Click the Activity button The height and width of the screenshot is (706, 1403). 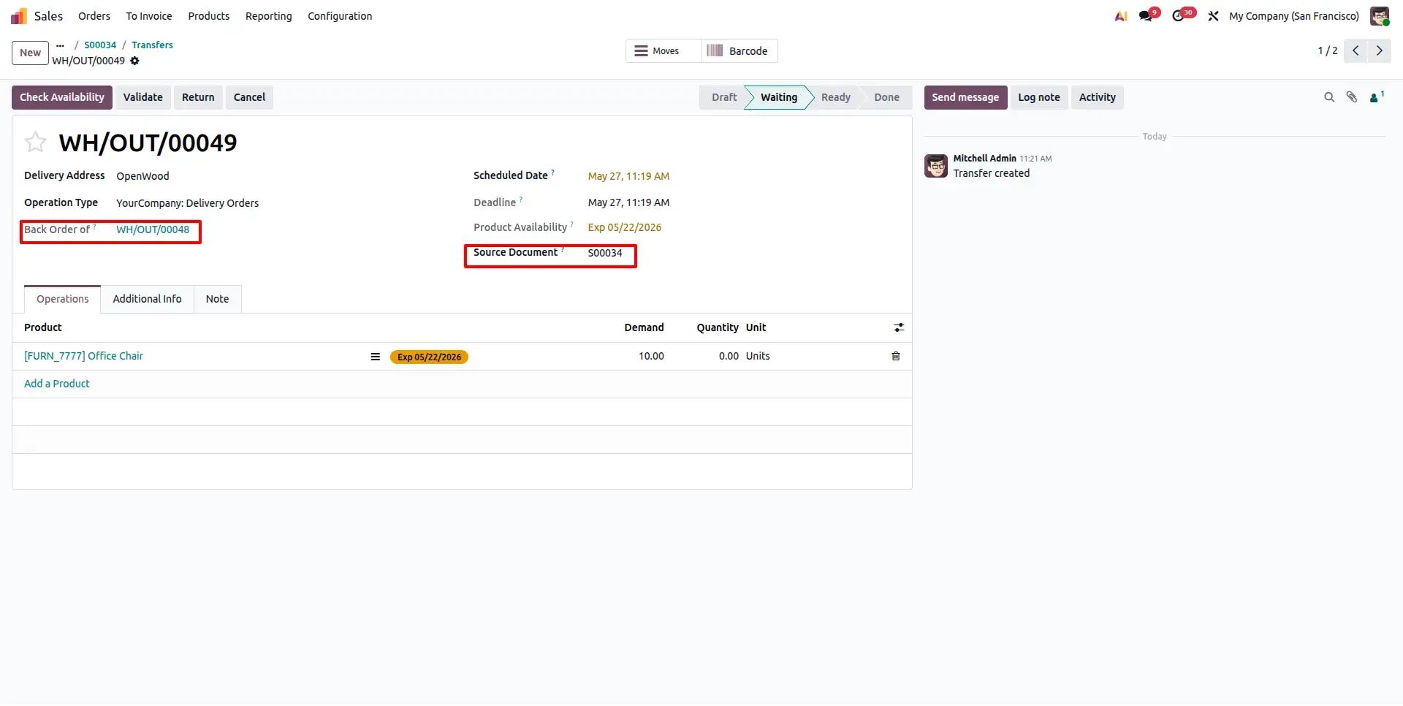click(1097, 97)
